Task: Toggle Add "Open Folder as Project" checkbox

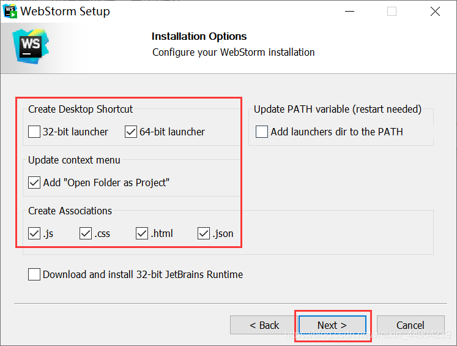Action: (34, 182)
